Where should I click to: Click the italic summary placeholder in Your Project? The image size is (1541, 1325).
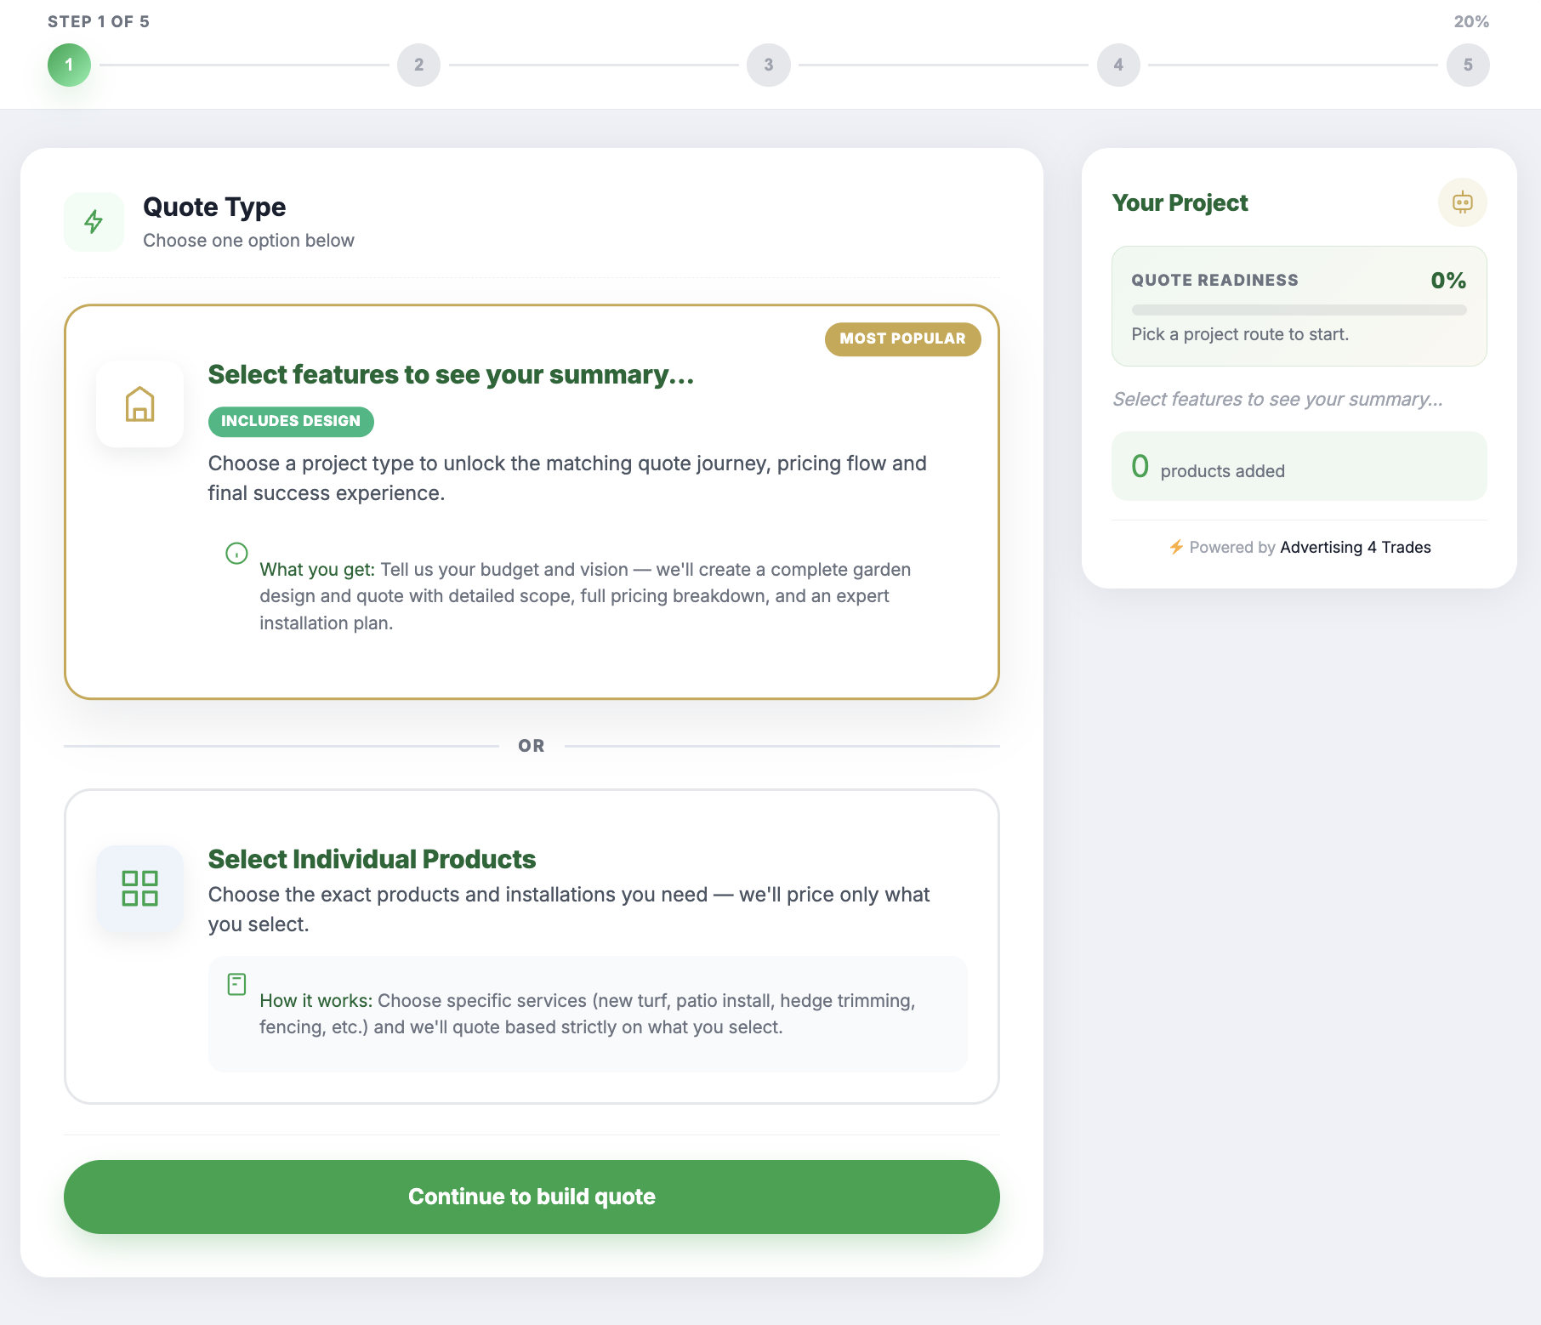pos(1277,399)
